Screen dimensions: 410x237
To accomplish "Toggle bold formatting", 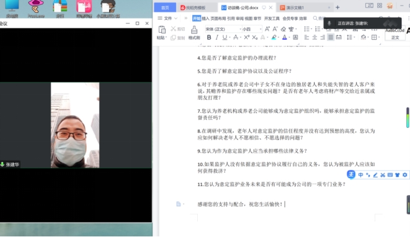I will coord(209,37).
